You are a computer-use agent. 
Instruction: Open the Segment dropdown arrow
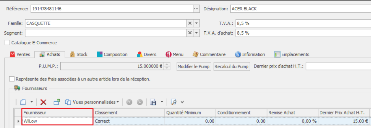(197, 33)
